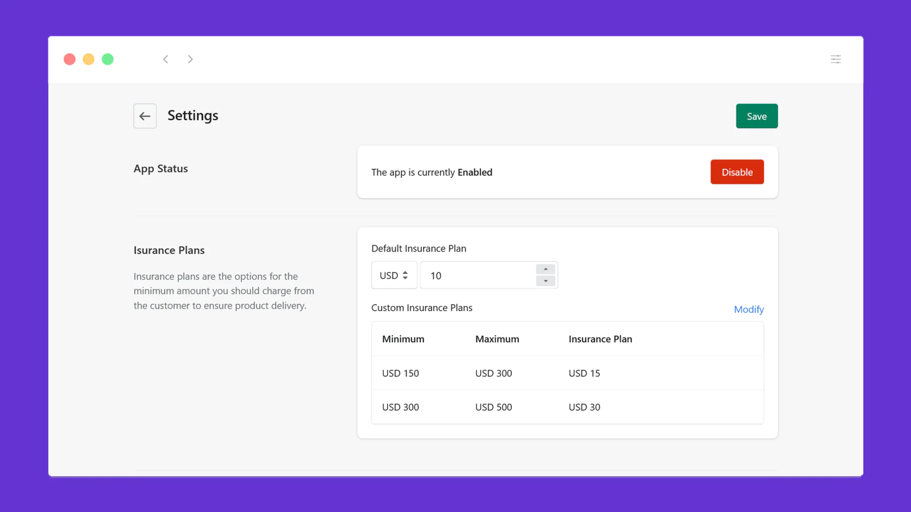Click the yellow minimize window dot
Image resolution: width=911 pixels, height=512 pixels.
click(88, 59)
